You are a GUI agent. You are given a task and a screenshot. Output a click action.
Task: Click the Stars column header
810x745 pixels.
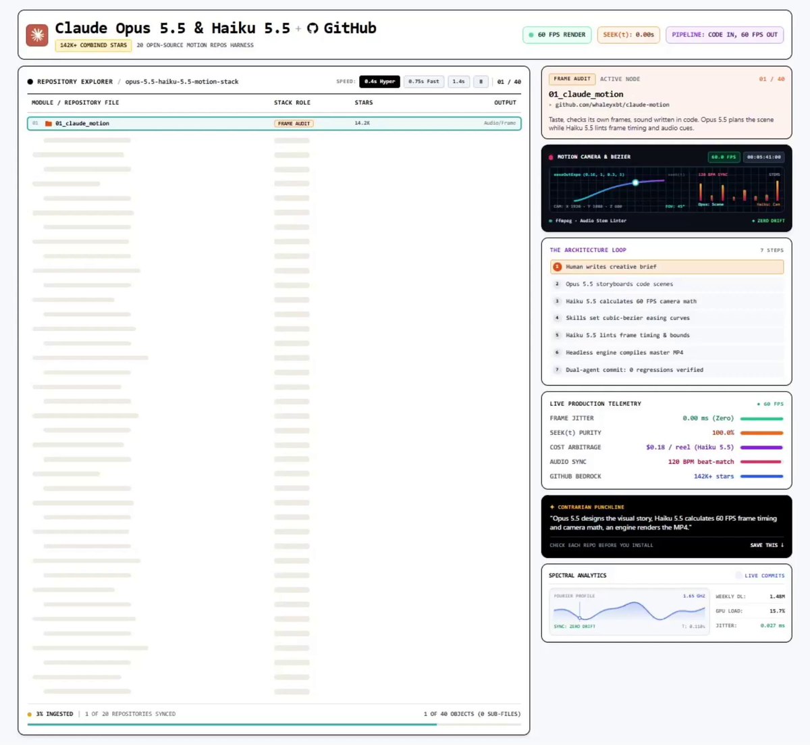(x=364, y=103)
